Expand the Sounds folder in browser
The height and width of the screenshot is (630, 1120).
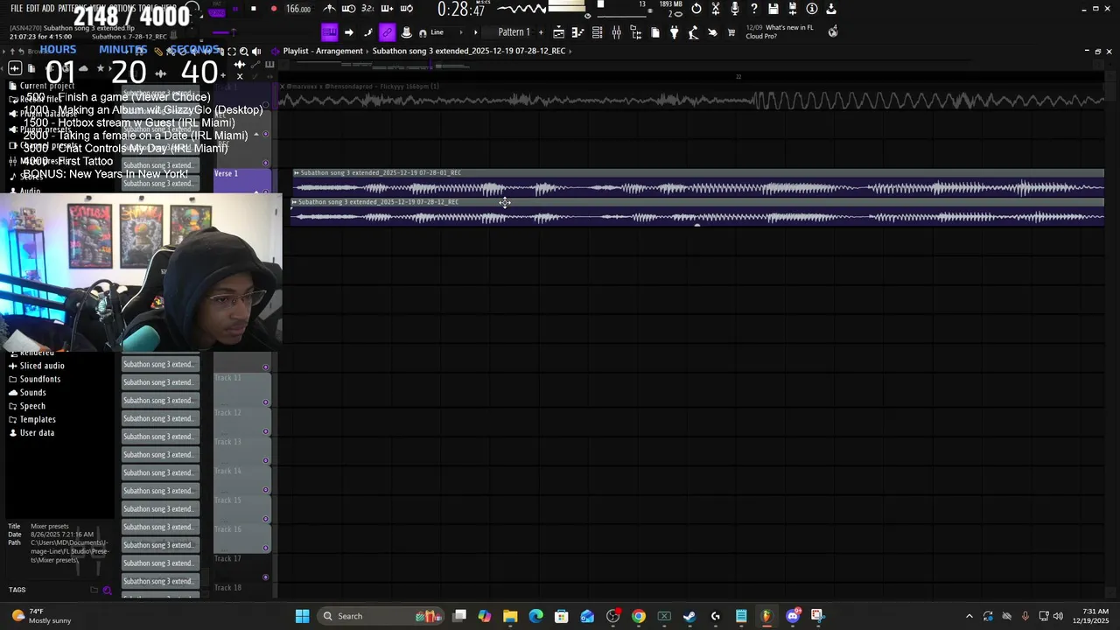32,392
